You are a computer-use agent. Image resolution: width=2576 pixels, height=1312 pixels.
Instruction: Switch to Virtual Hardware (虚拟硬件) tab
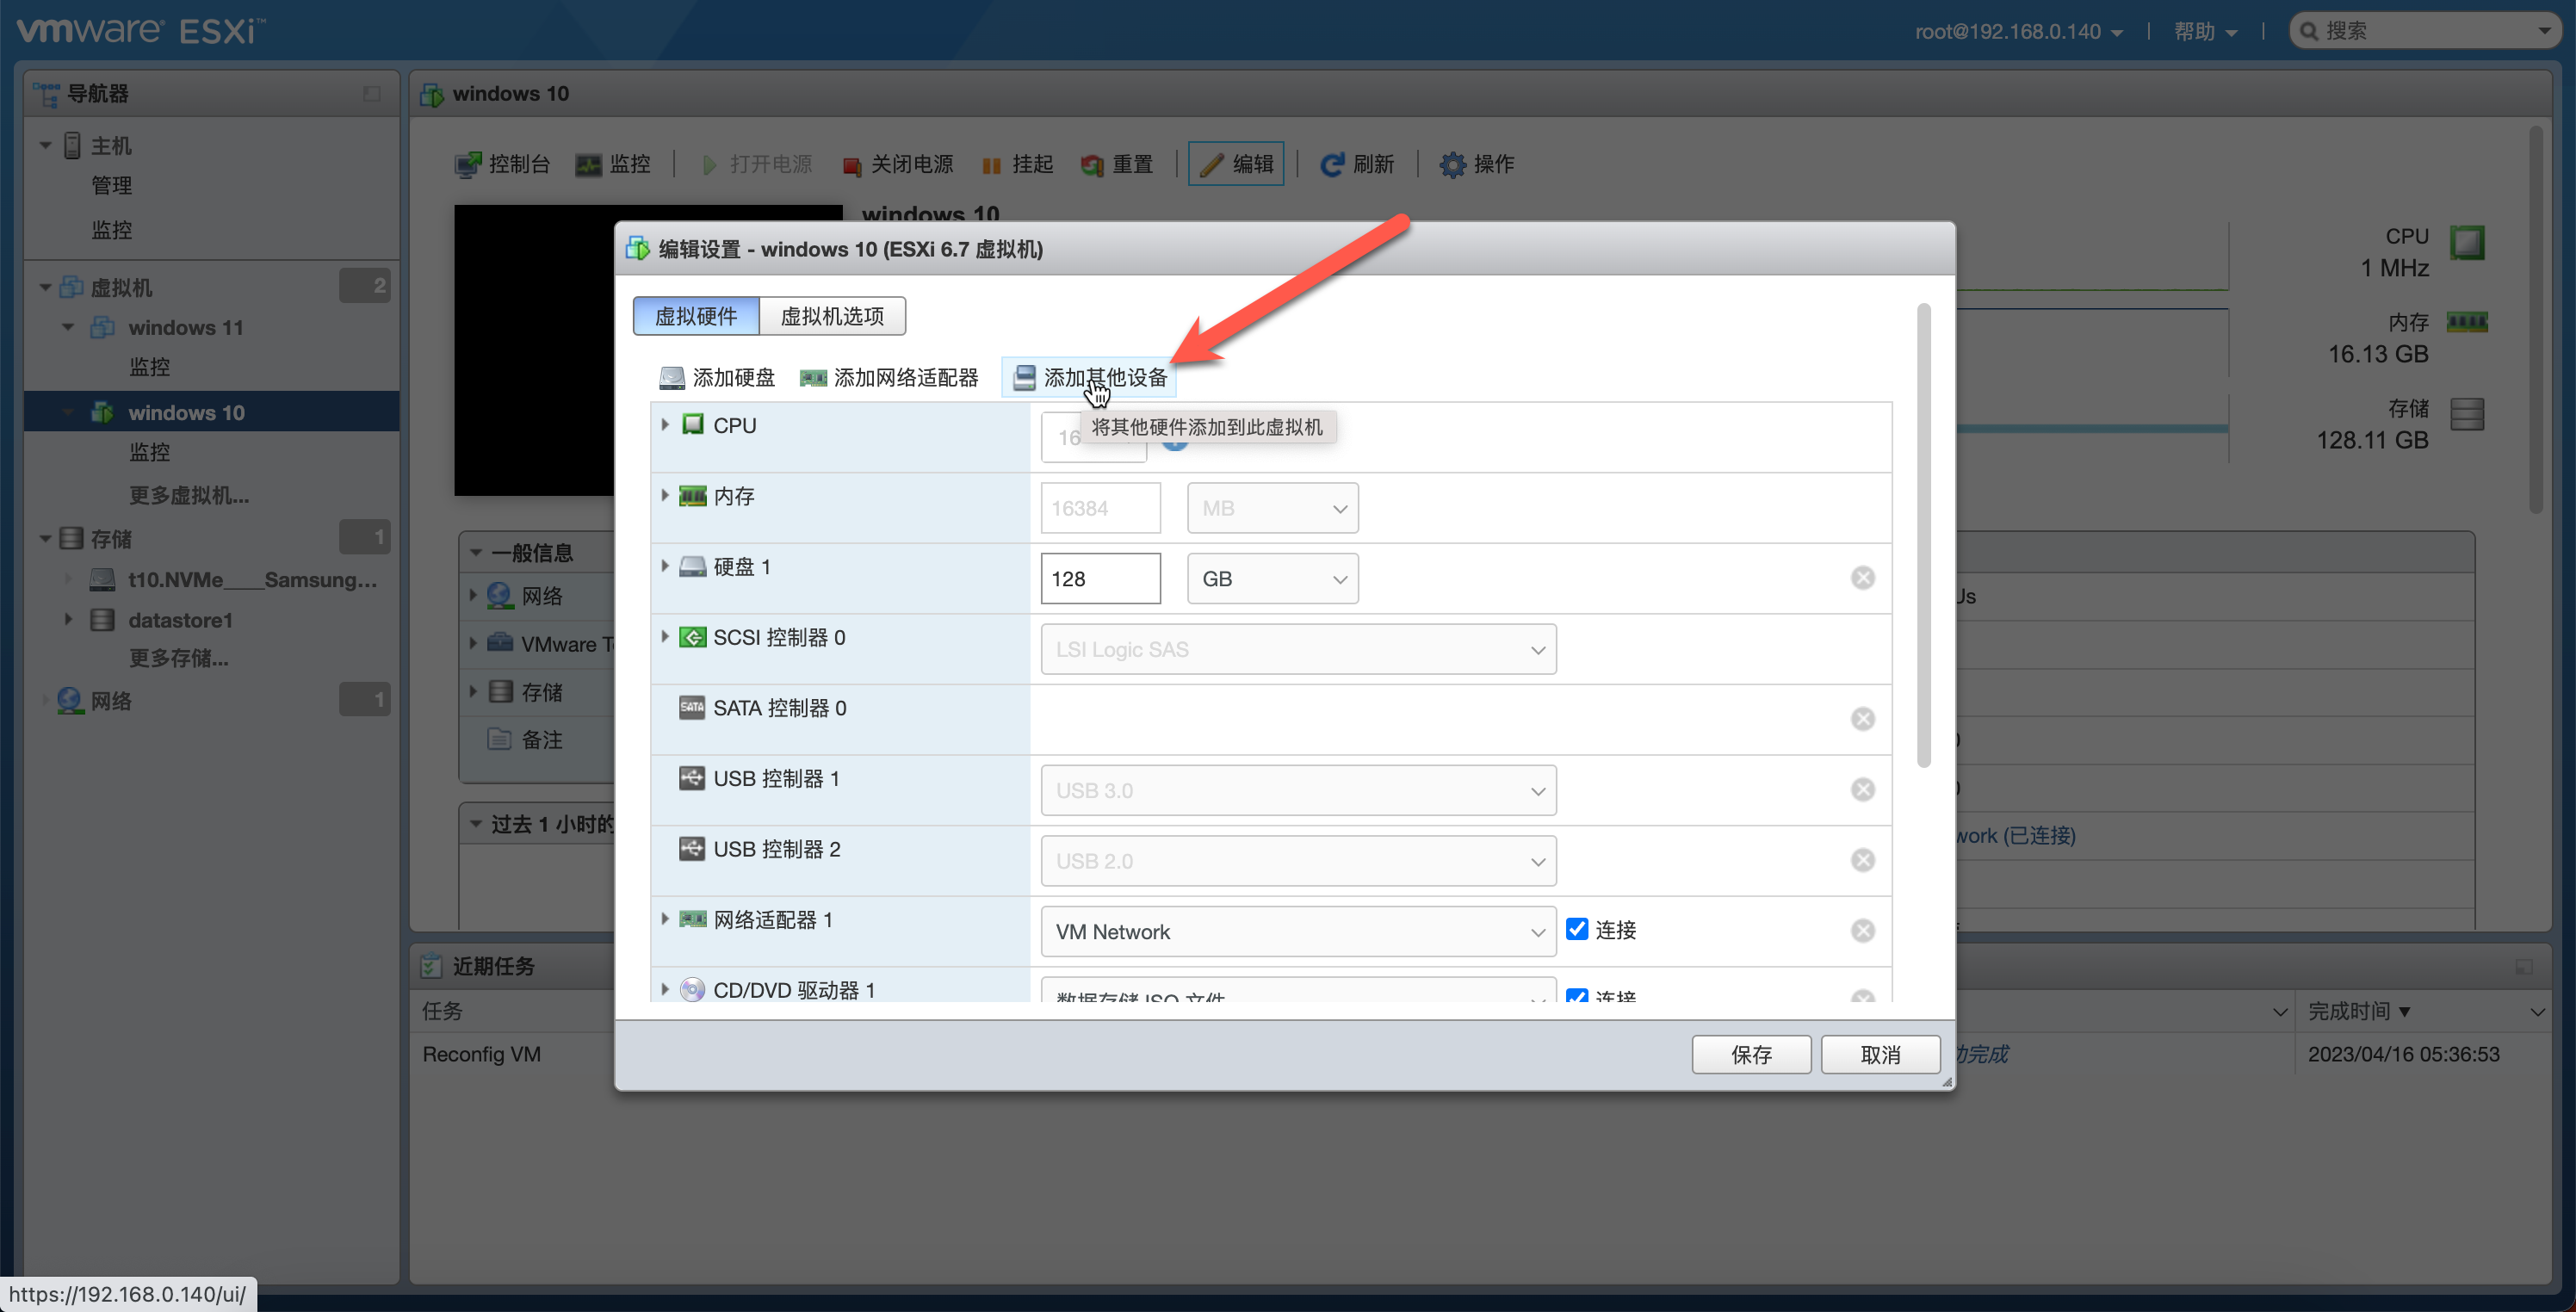[x=696, y=316]
